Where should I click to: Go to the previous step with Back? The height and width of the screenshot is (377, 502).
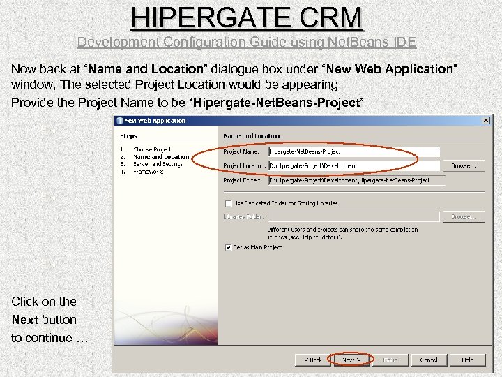point(313,360)
